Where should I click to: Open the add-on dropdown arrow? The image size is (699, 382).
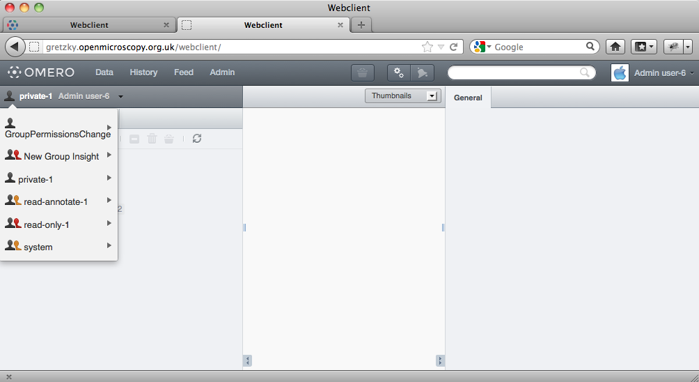click(688, 47)
